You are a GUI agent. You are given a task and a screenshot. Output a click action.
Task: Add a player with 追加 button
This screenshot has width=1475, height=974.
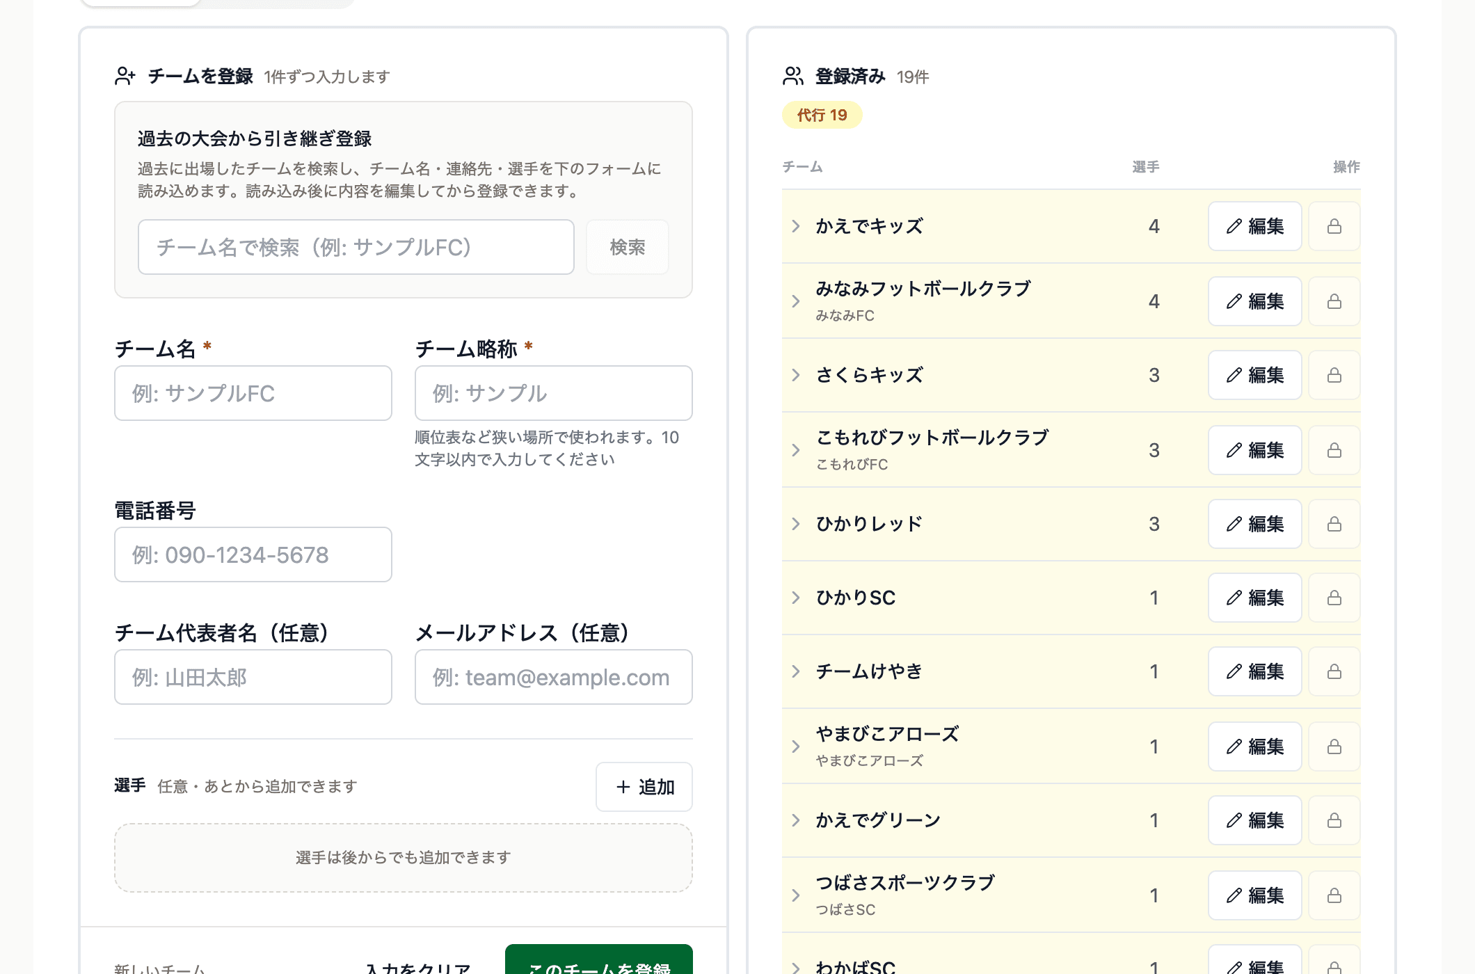[x=644, y=787]
